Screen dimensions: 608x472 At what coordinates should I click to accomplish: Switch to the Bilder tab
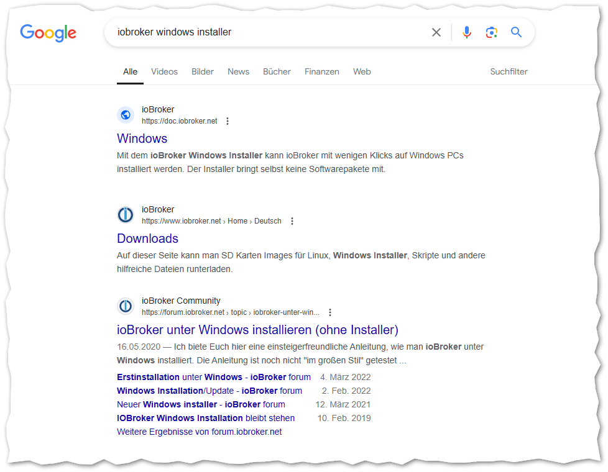click(x=203, y=71)
